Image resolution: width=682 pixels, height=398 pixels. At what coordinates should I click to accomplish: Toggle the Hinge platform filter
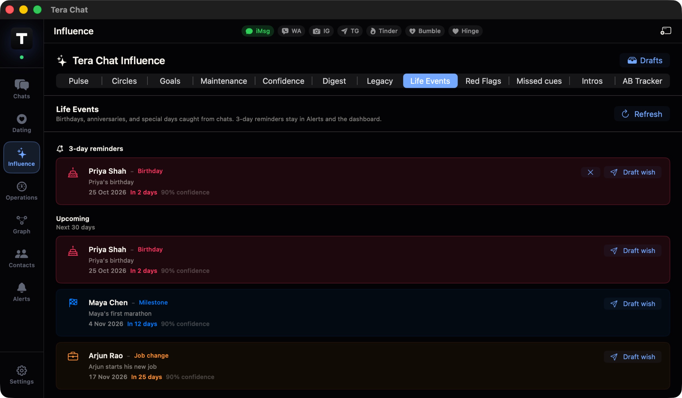[465, 31]
